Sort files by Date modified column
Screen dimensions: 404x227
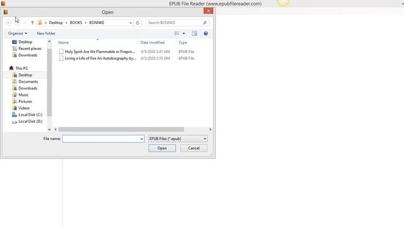(153, 42)
